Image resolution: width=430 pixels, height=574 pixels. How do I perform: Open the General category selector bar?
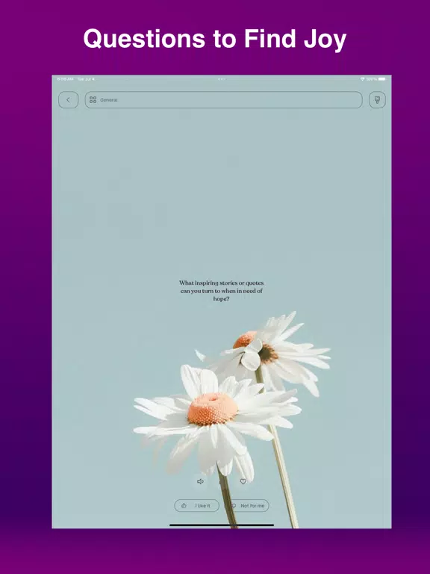(224, 99)
